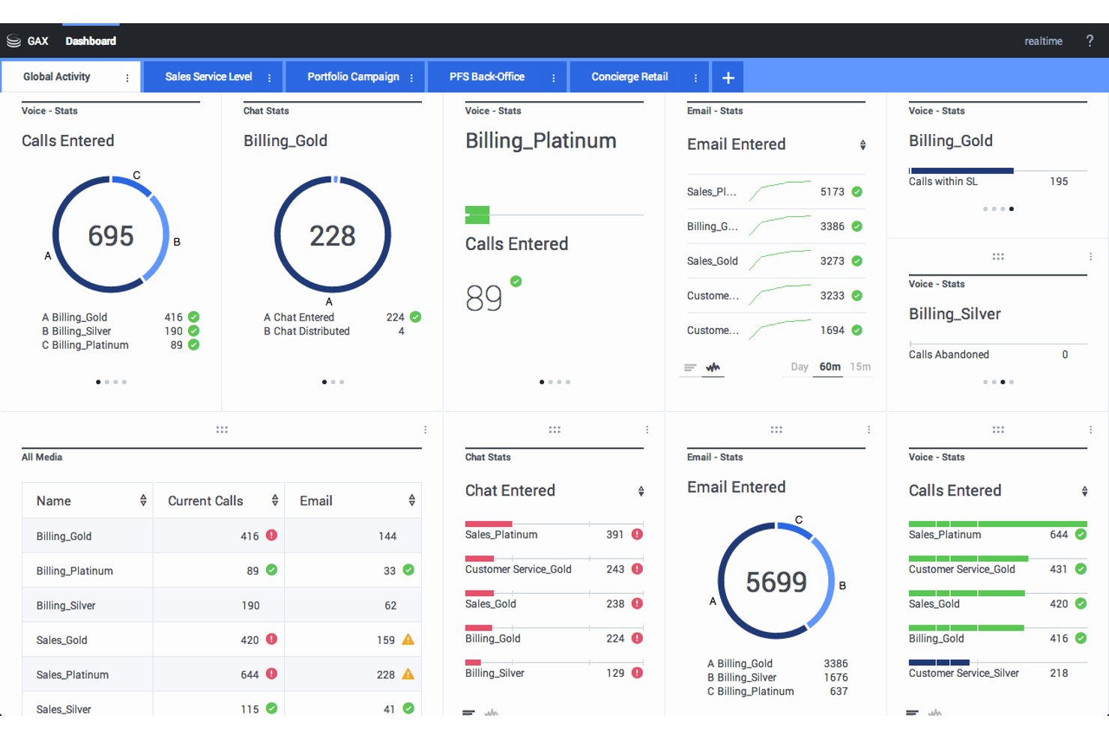Select the 15m time range option
The height and width of the screenshot is (739, 1109).
coord(860,367)
